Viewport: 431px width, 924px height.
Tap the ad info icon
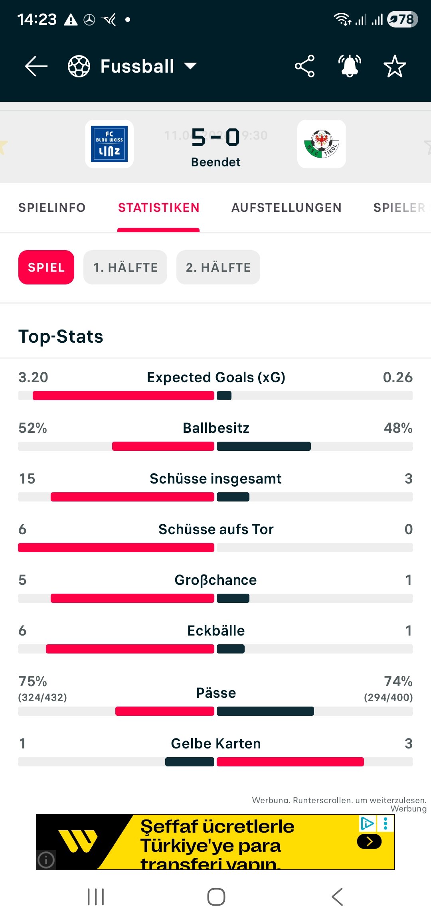coord(46,860)
